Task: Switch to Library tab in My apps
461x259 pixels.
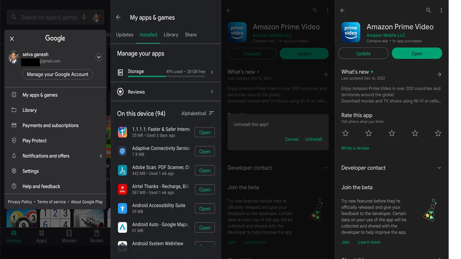Action: (x=171, y=35)
